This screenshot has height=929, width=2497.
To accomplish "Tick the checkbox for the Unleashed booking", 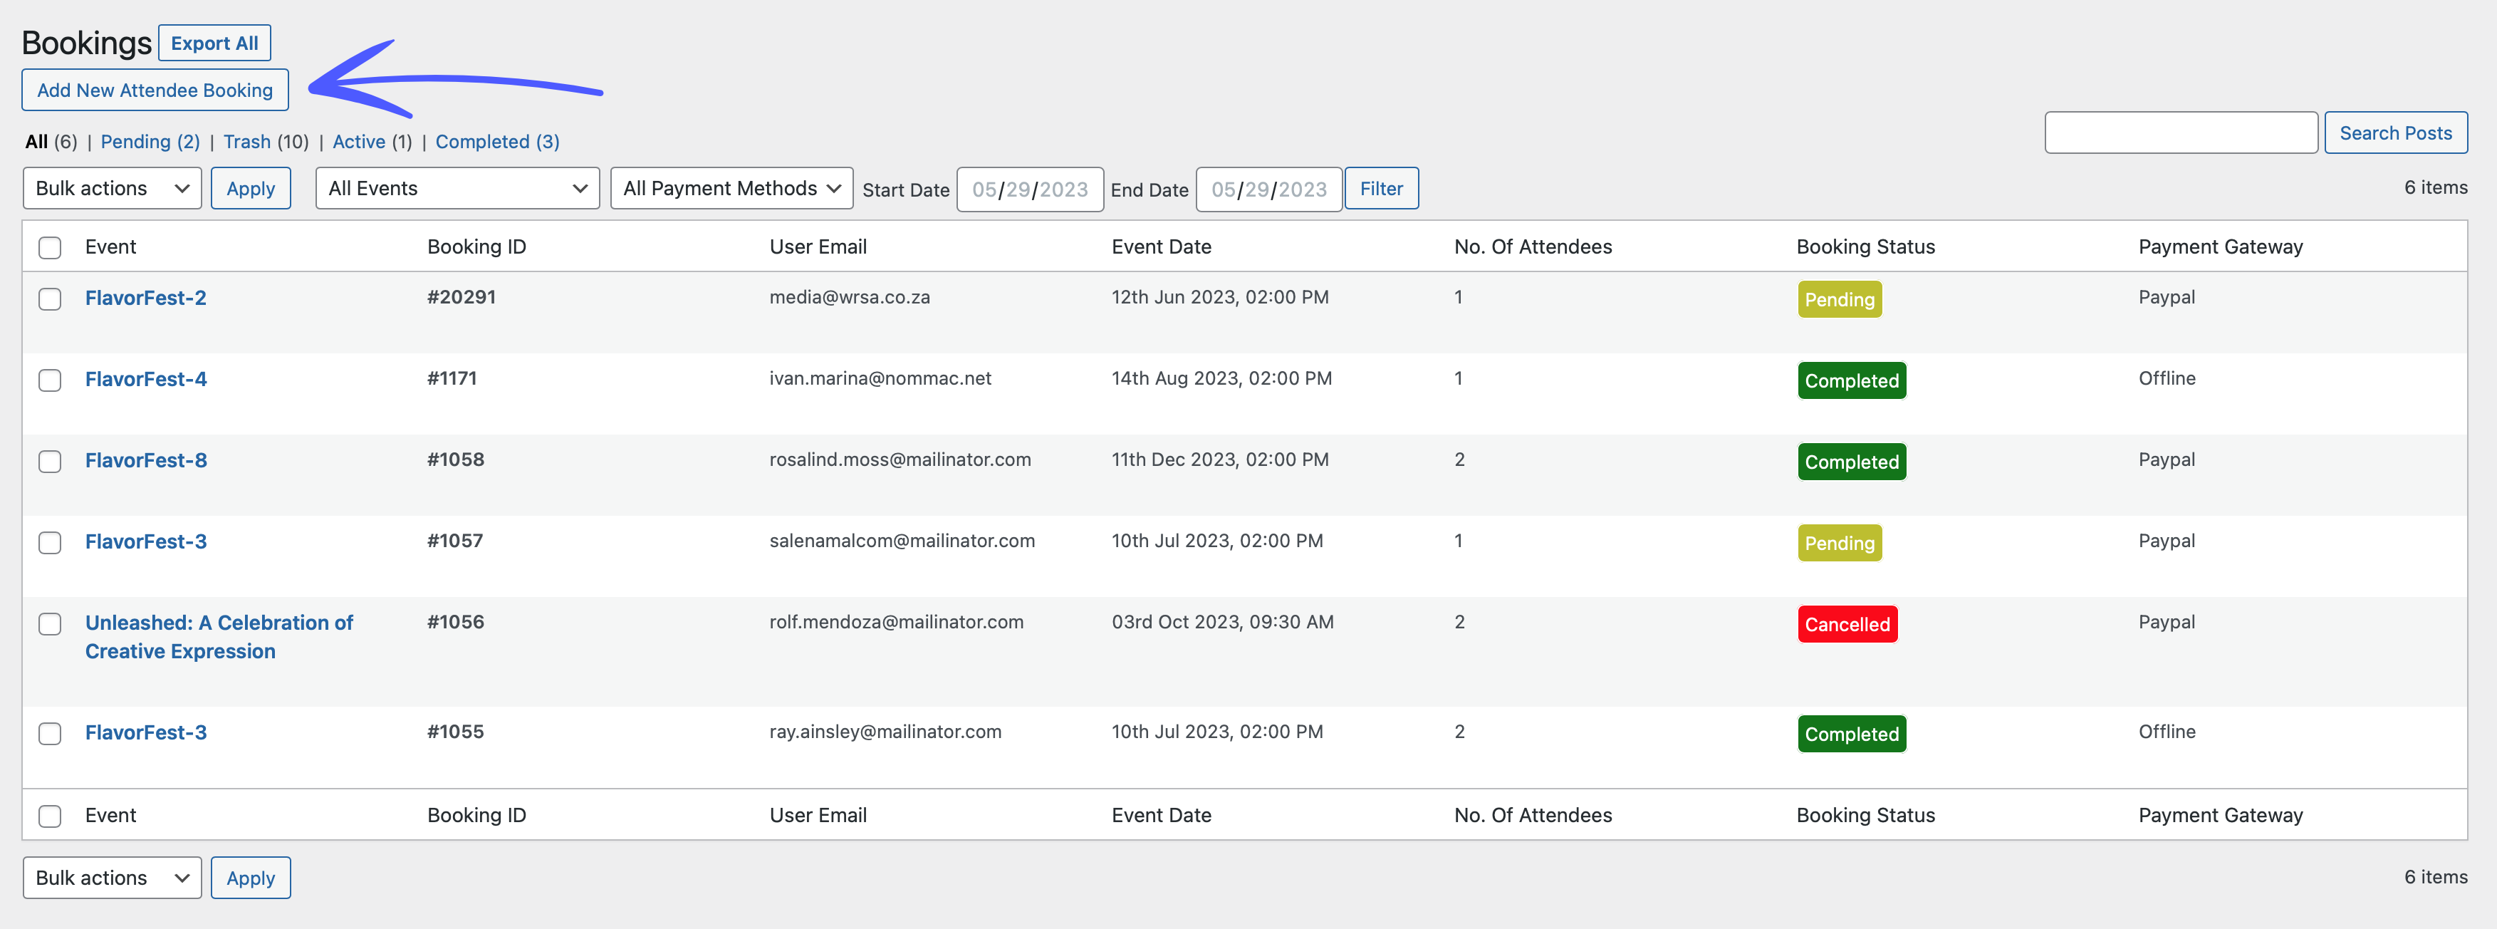I will pyautogui.click(x=49, y=623).
